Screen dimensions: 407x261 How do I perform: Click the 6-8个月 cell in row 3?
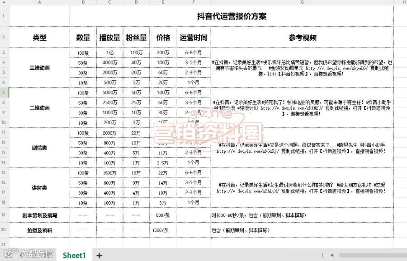[194, 53]
